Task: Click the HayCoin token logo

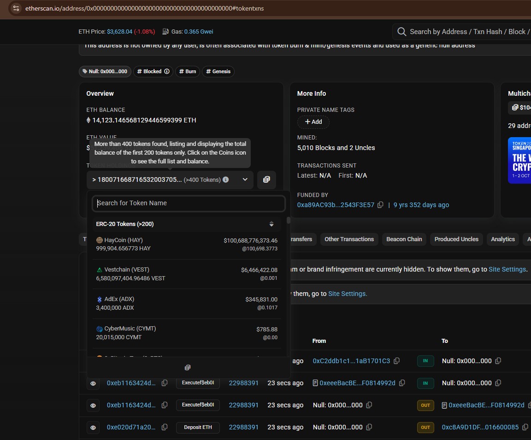Action: pyautogui.click(x=99, y=240)
